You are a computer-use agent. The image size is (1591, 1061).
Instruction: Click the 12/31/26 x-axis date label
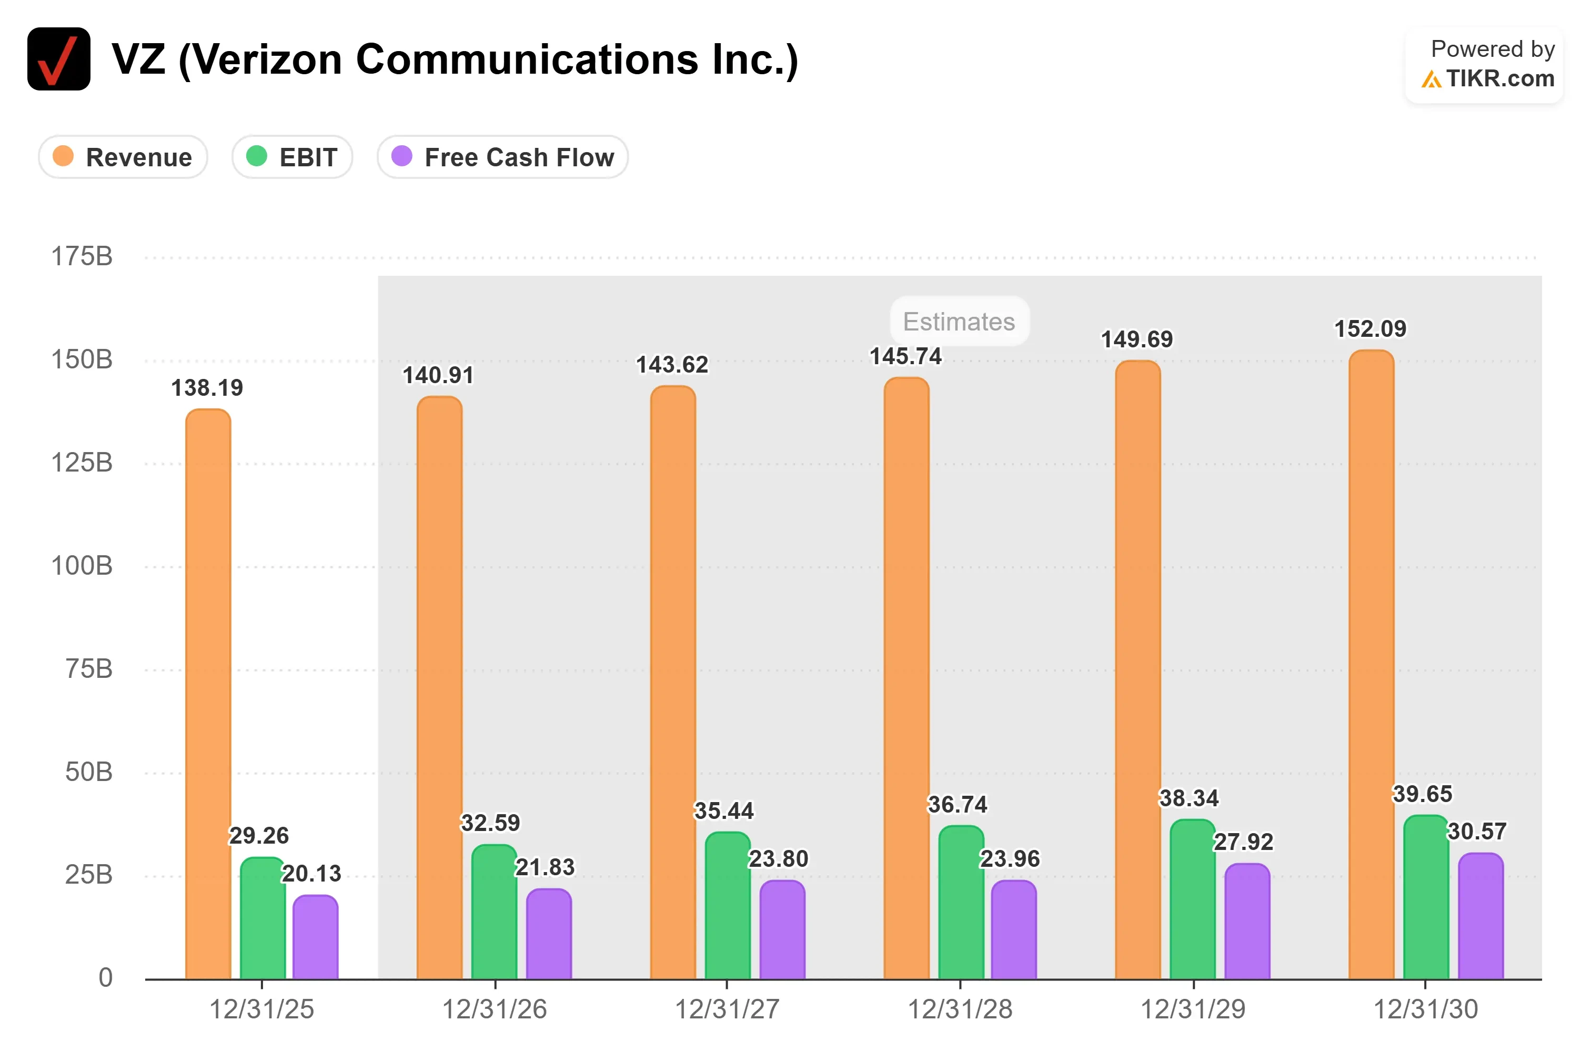click(495, 1009)
